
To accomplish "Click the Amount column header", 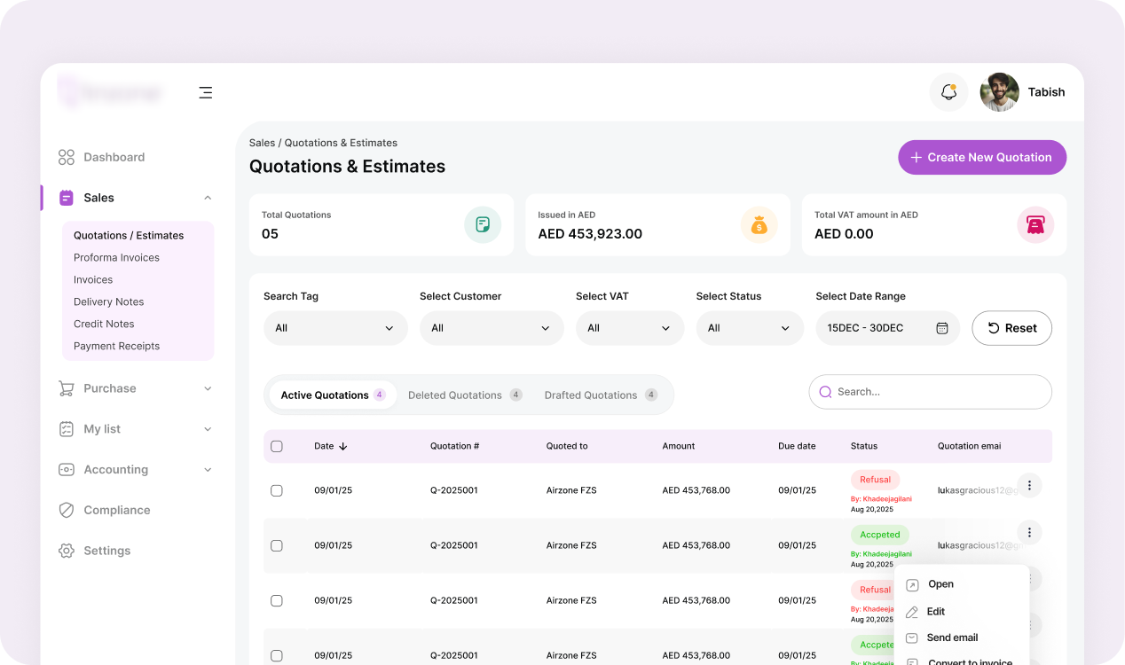I will click(x=679, y=446).
